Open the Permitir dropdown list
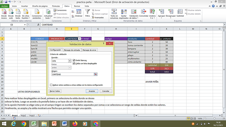 tap(70, 61)
